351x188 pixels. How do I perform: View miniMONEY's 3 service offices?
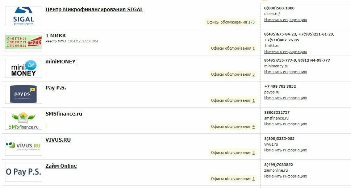coord(254,74)
